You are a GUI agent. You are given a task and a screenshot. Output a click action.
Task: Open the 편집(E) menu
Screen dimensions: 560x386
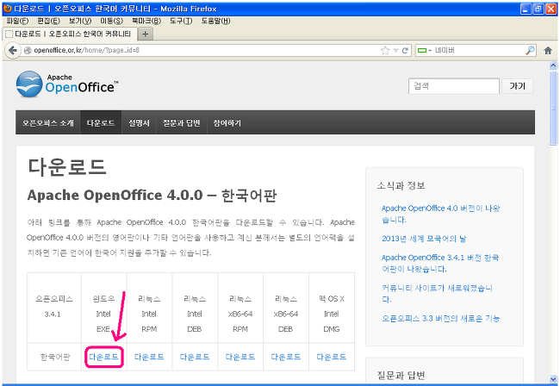48,21
